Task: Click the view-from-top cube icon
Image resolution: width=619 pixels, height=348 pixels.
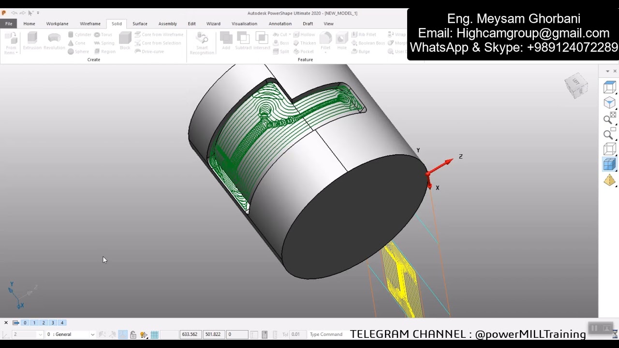Action: tap(609, 87)
